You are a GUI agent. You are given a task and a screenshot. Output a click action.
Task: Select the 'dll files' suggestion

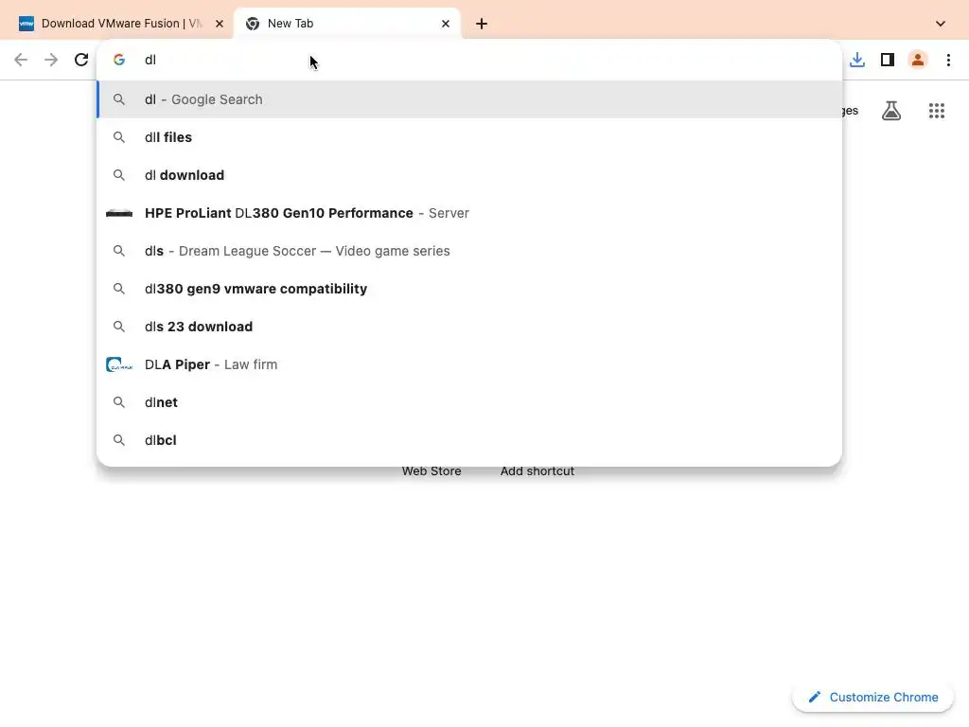pyautogui.click(x=469, y=137)
